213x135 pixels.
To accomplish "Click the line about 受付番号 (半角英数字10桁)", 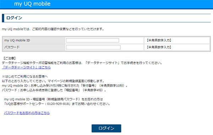I will coord(65,86).
